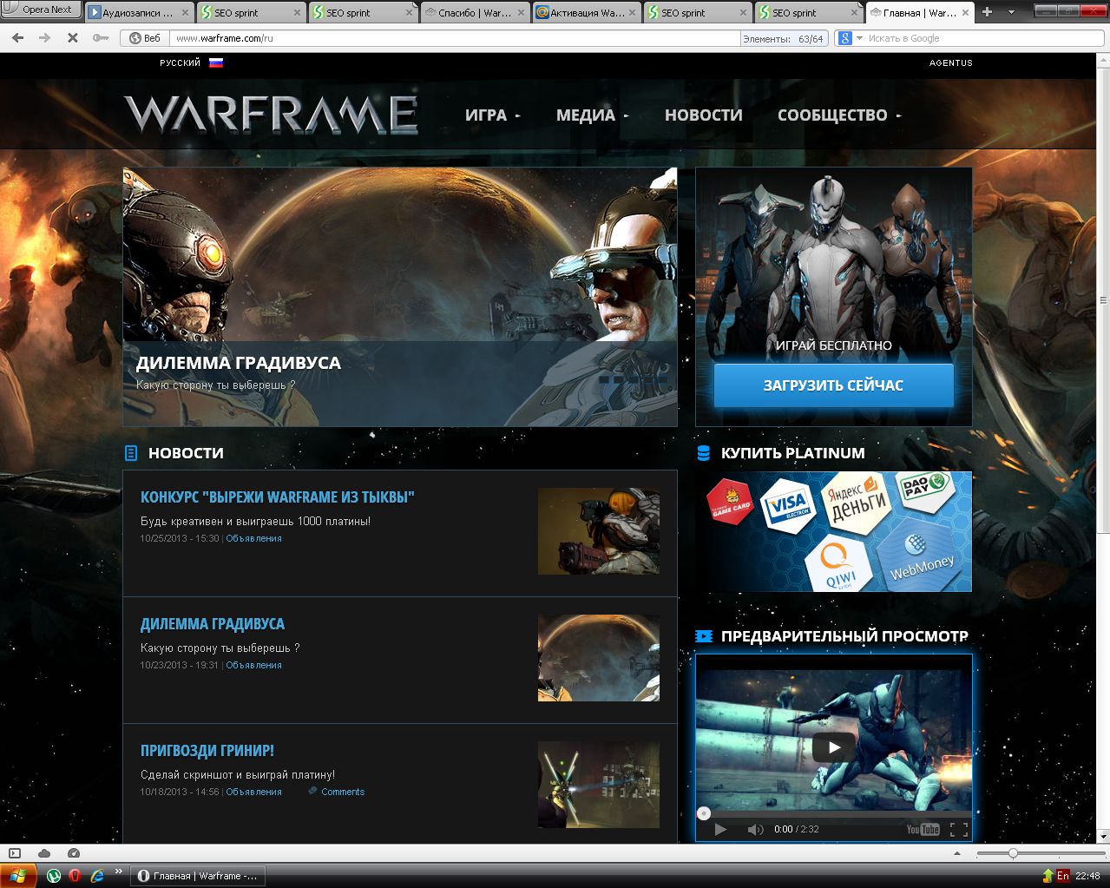The height and width of the screenshot is (888, 1110).
Task: Play the video with center play button
Action: 833,747
